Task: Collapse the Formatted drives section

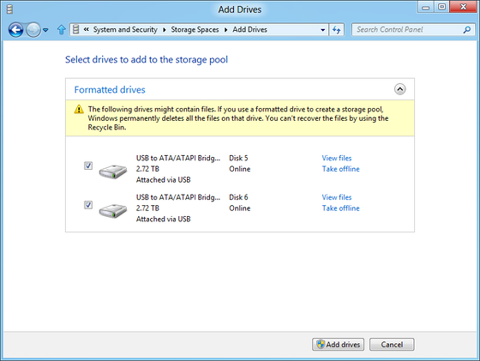Action: (x=399, y=89)
